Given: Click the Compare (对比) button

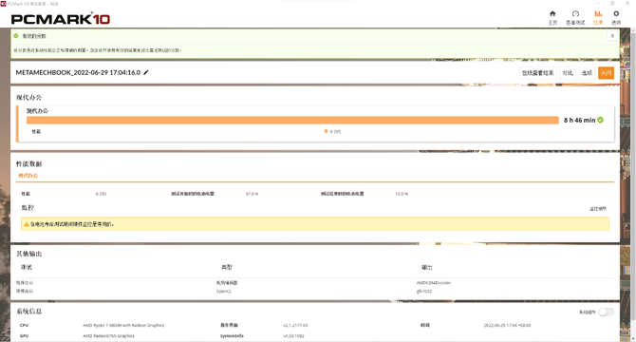Looking at the screenshot, I should point(568,73).
